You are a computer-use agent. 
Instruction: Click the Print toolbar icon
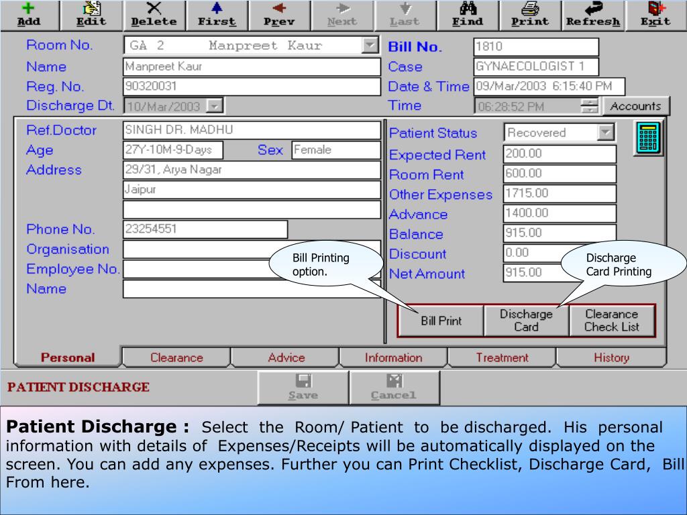(x=530, y=15)
